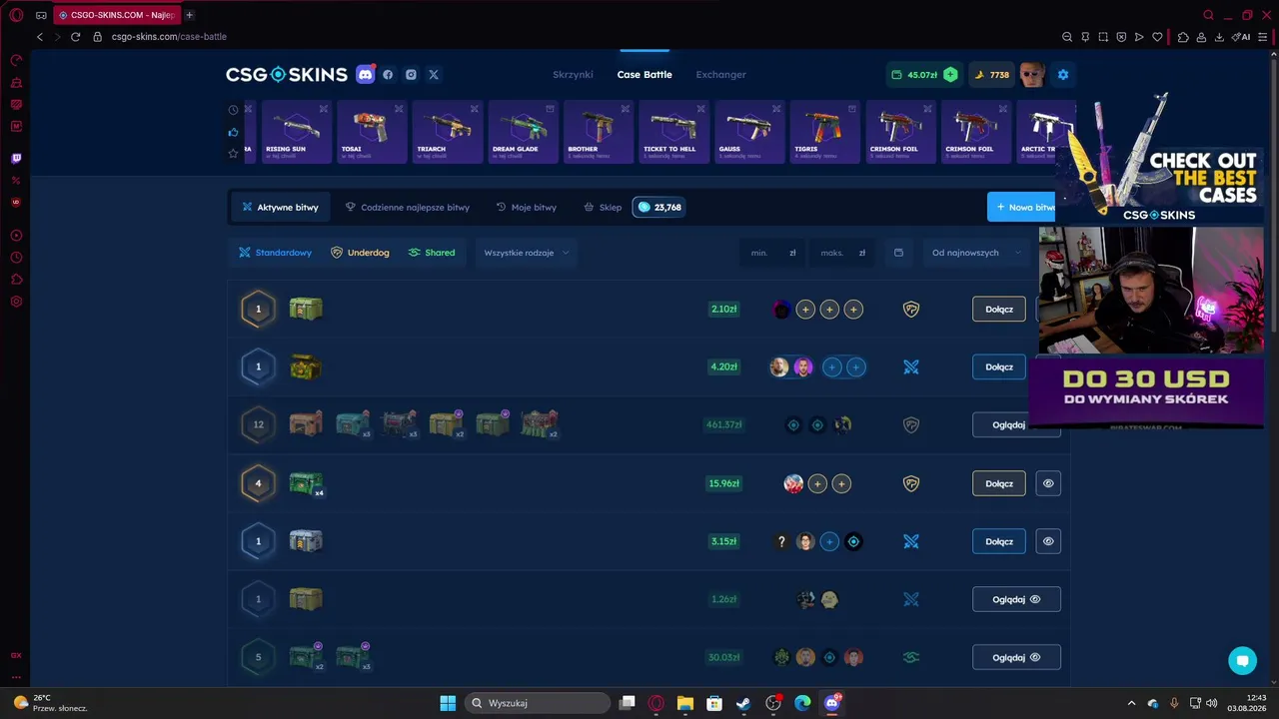Join the 4.20zł battle with Dołącz
Screen dimensions: 1279x719
tap(999, 367)
